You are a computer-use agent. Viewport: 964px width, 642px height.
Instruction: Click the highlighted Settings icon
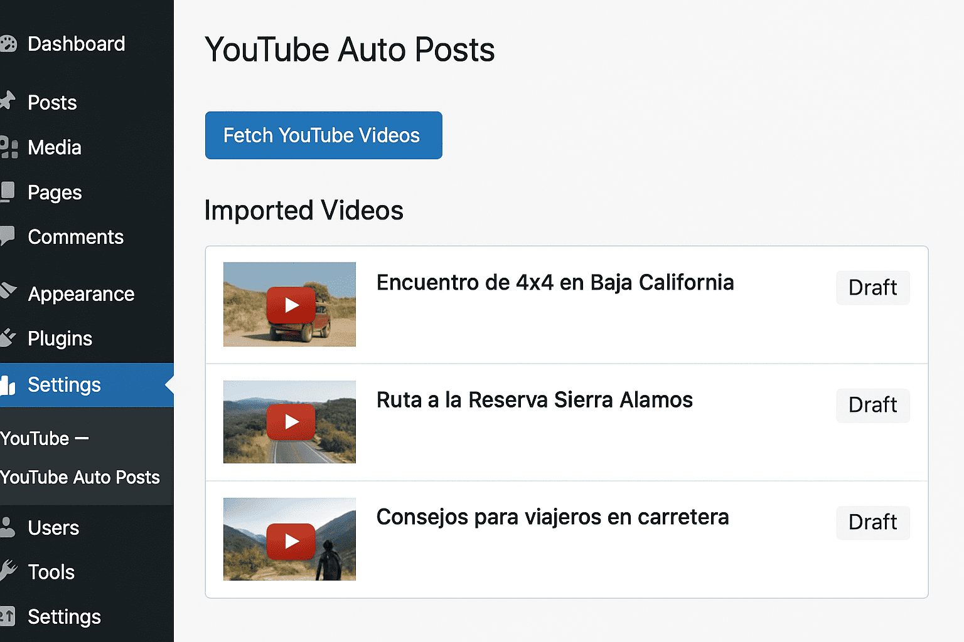click(8, 385)
